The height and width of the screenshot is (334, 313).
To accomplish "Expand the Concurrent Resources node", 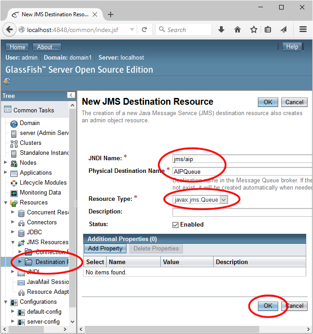I will 13,212.
